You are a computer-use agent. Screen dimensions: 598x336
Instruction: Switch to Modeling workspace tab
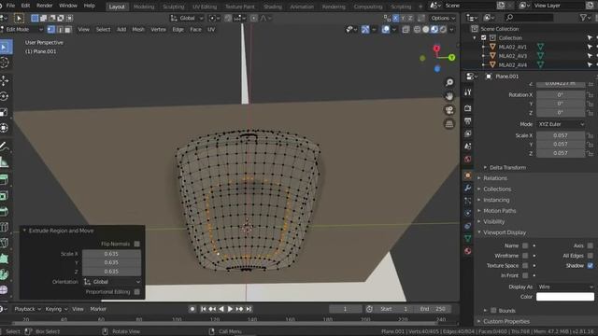(x=144, y=7)
